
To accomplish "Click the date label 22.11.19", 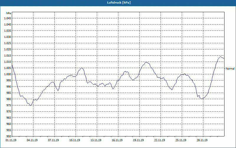I will point(160,140).
